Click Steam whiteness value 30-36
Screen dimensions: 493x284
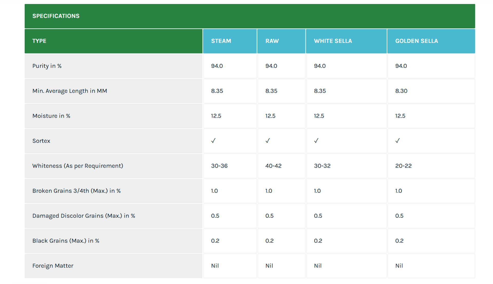coord(219,166)
